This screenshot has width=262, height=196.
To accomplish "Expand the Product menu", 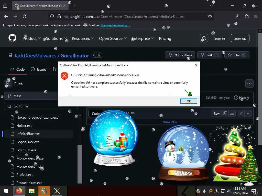I will tap(31, 38).
